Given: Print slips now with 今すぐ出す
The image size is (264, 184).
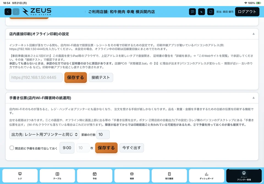Looking at the screenshot, I should (131, 148).
